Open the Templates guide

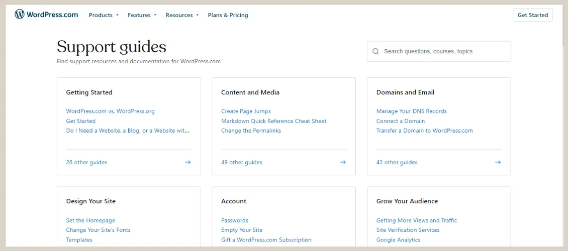pos(79,240)
